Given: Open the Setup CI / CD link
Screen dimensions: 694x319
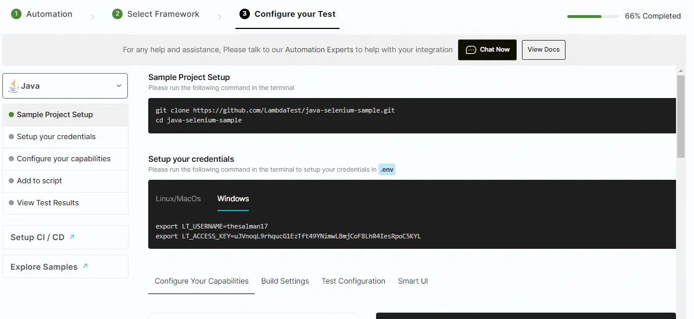Looking at the screenshot, I should (66, 237).
